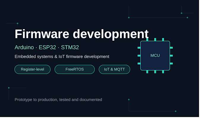Click "Arduino · ESP32 · STM32" subtitle
This screenshot has height=120, width=202.
coord(47,48)
